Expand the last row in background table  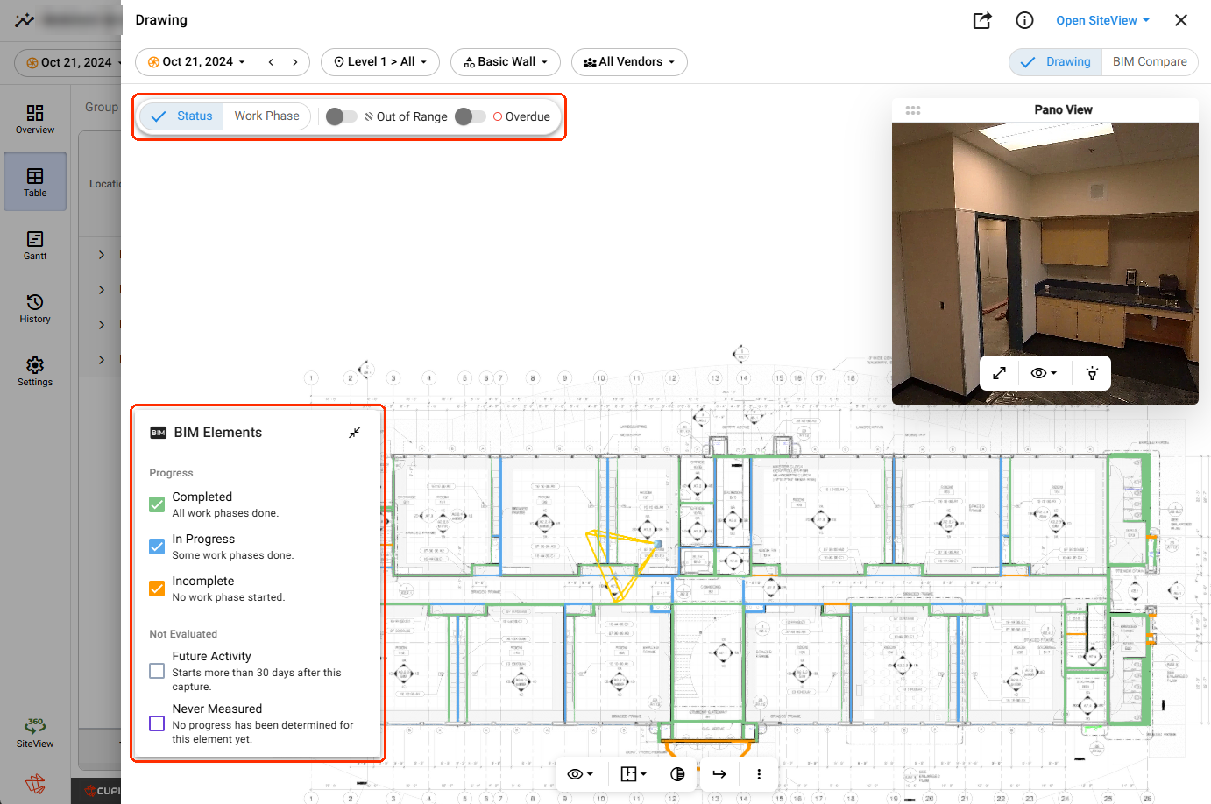pyautogui.click(x=102, y=360)
